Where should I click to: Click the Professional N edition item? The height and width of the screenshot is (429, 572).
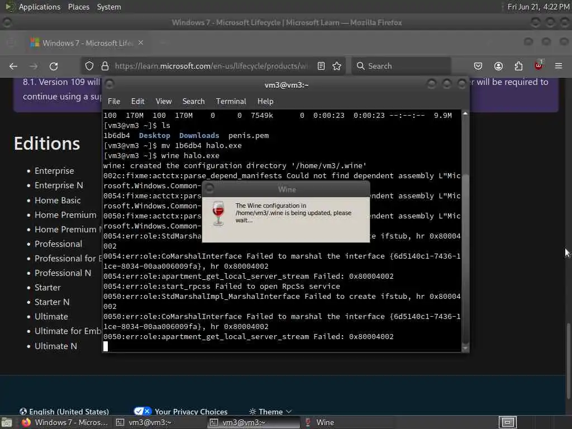point(63,273)
